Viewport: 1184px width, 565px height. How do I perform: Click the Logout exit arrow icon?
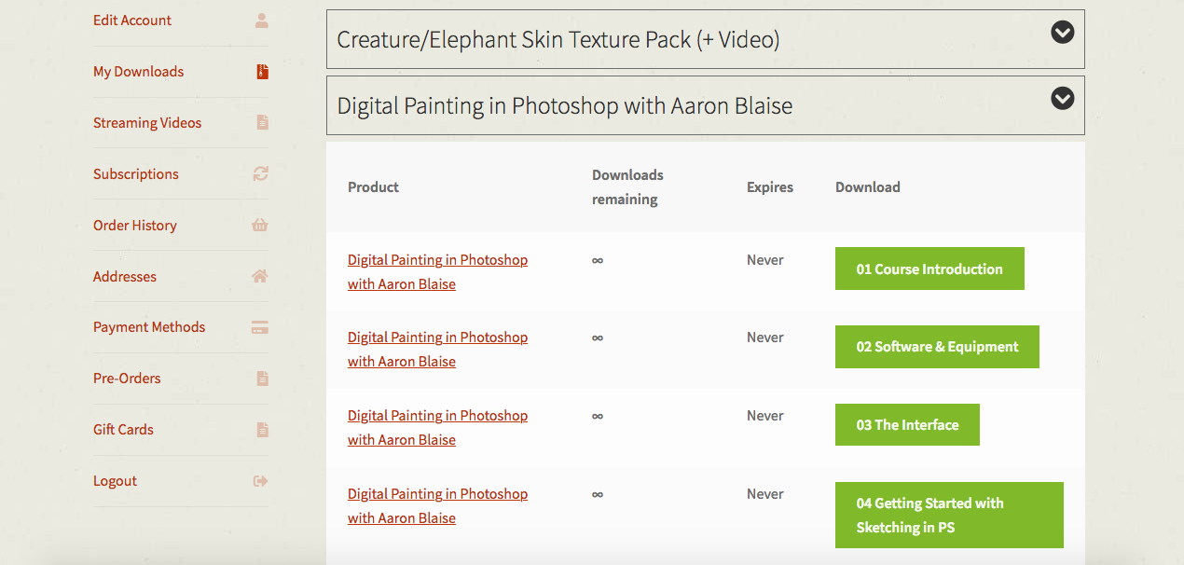pyautogui.click(x=260, y=481)
